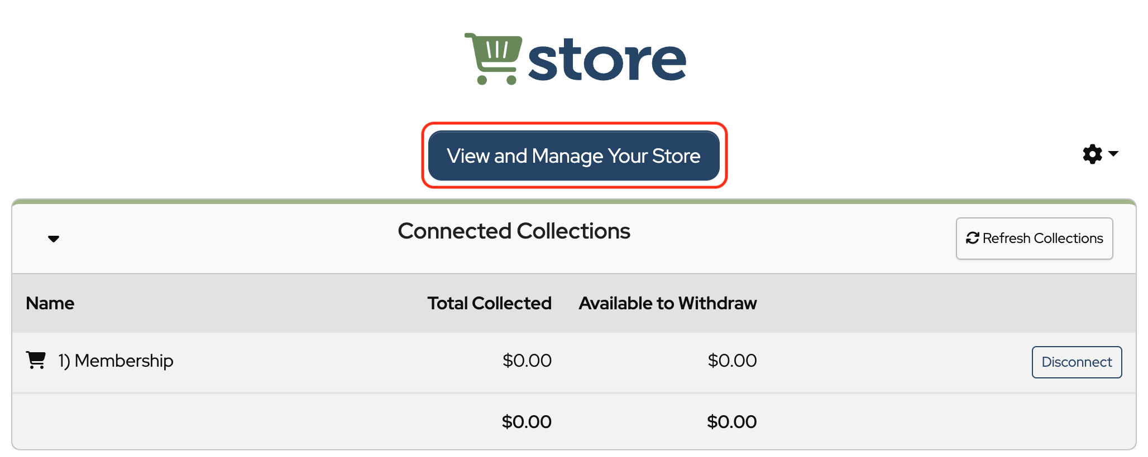
Task: Select the Available to Withdraw column header
Action: coord(667,303)
